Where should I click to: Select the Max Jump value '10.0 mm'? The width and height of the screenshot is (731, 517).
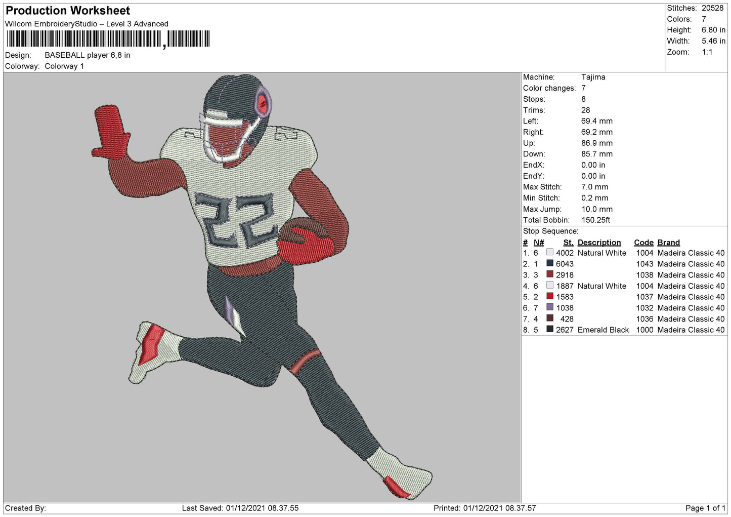[x=597, y=209]
